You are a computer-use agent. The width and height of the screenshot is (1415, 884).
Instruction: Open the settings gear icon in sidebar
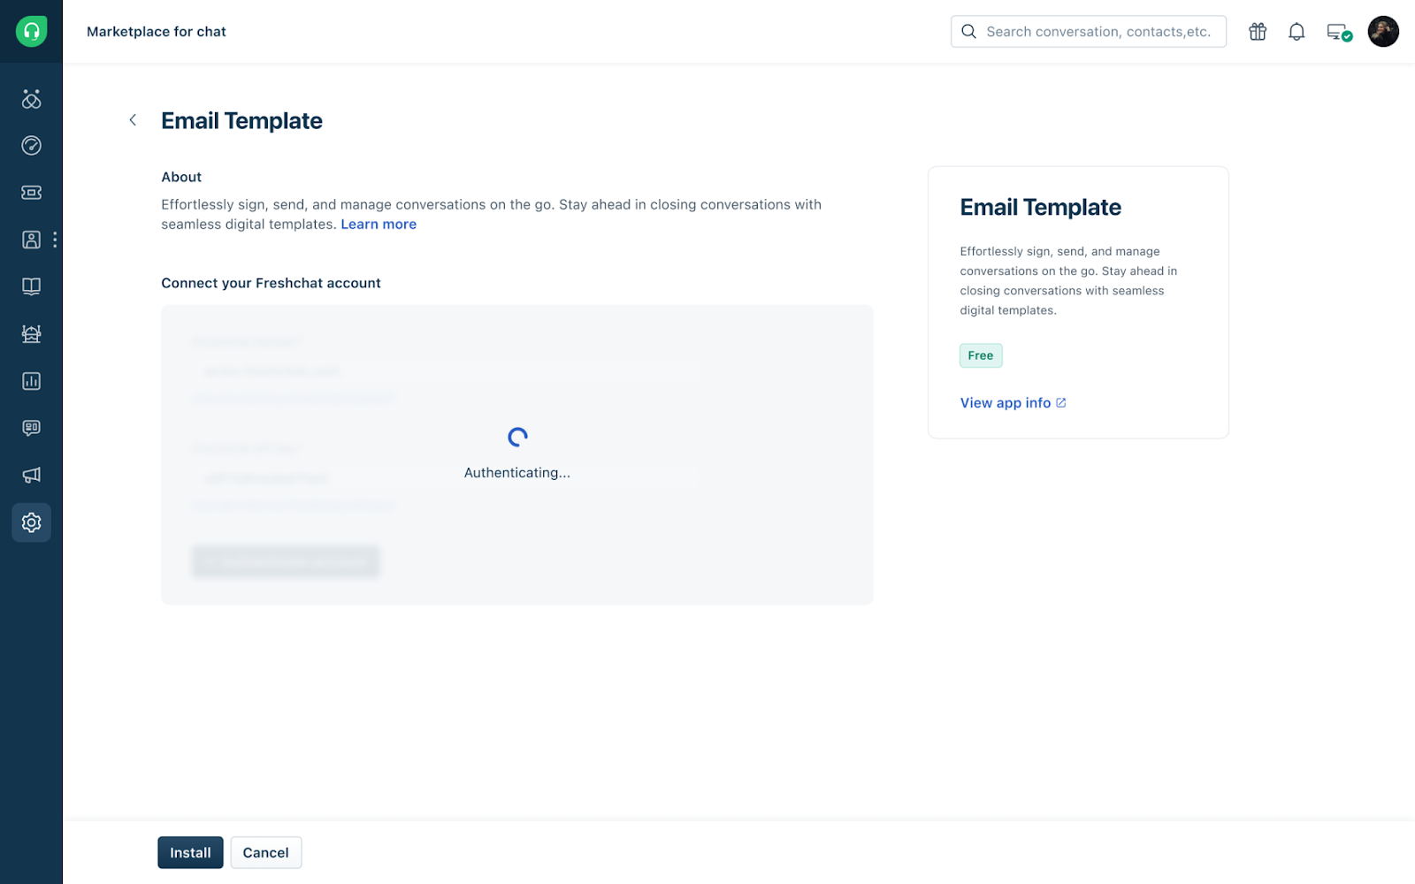pyautogui.click(x=31, y=522)
